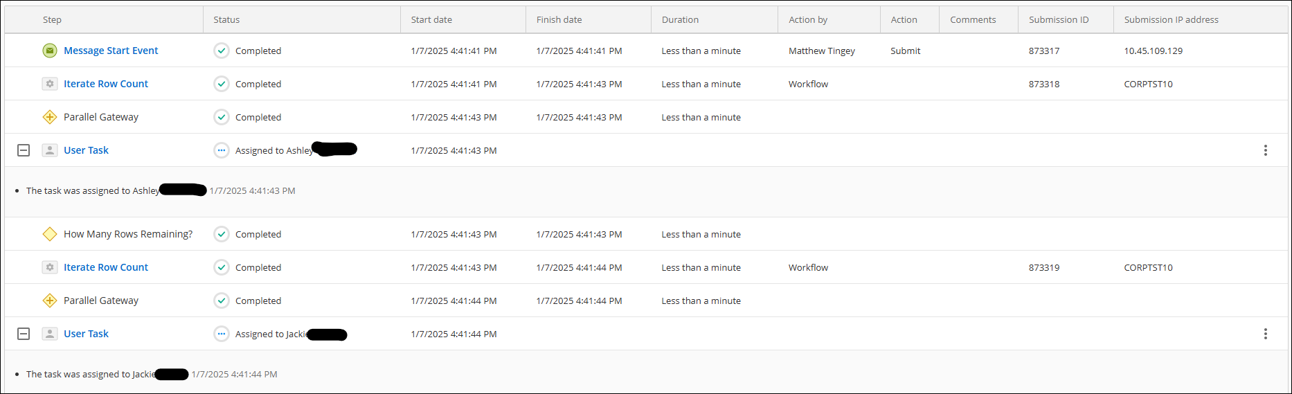Open the Message Start Event link
The height and width of the screenshot is (394, 1292).
[x=111, y=51]
